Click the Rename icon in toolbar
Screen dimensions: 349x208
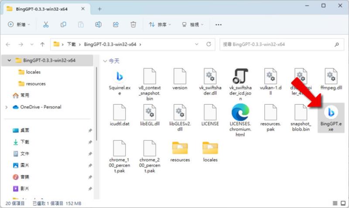point(98,24)
